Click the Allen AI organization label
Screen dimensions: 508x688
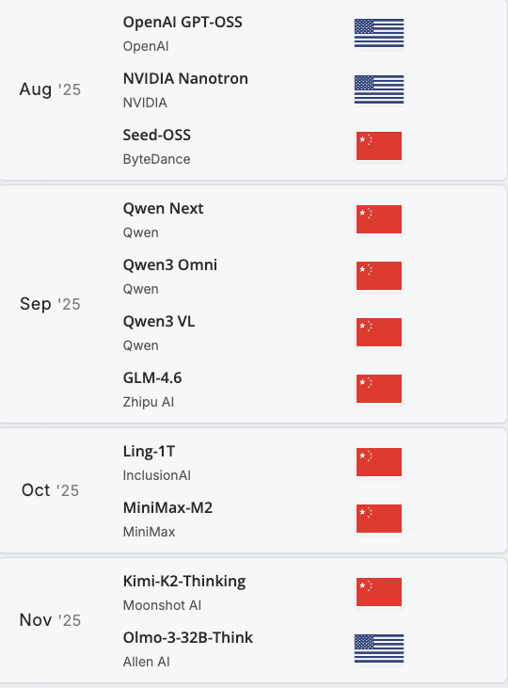click(x=146, y=662)
